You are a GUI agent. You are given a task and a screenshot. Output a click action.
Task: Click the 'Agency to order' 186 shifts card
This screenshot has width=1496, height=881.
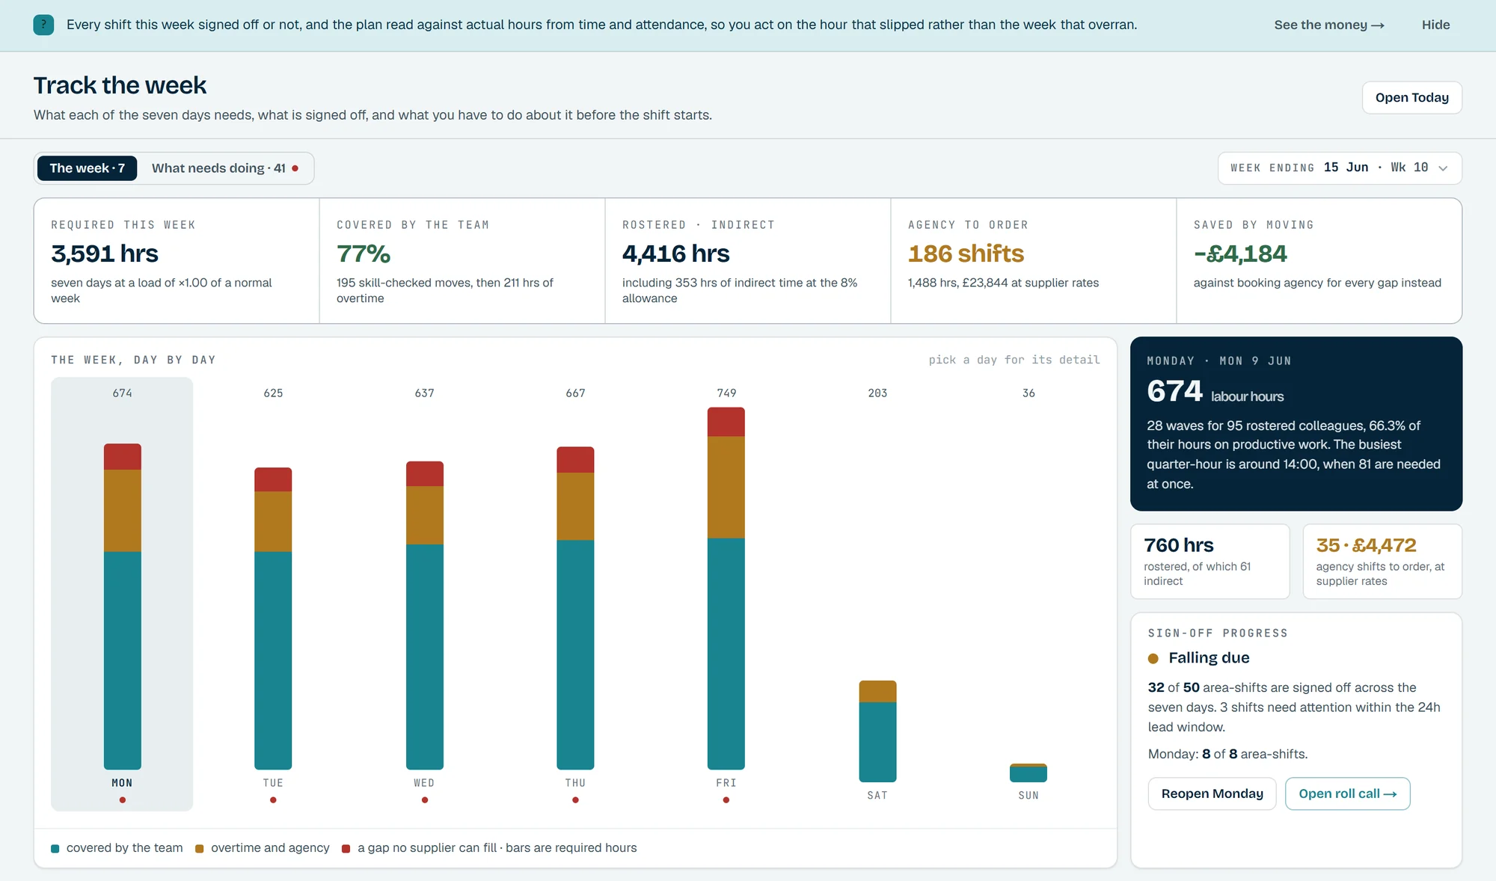[x=1034, y=261]
